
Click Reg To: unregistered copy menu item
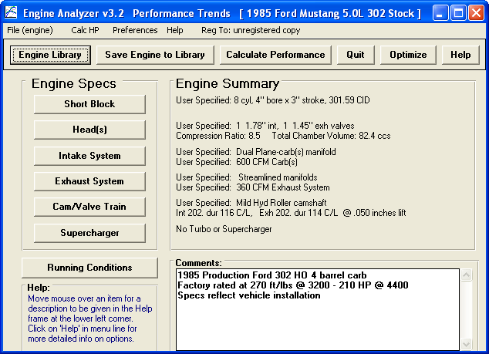click(251, 30)
